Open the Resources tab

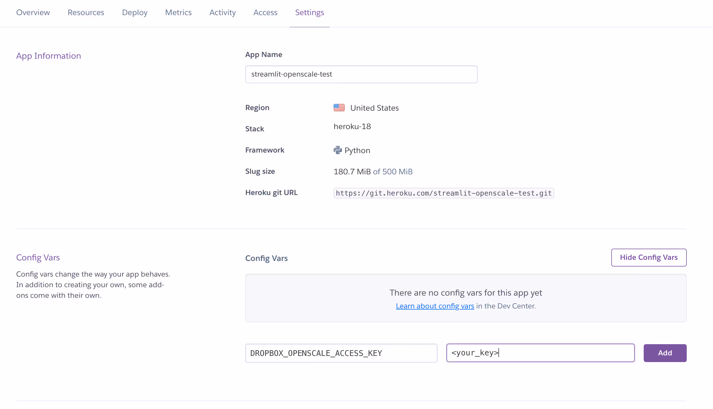click(86, 12)
